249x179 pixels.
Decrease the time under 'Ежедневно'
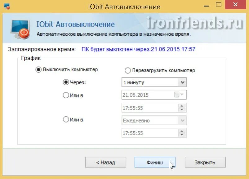(x=182, y=135)
